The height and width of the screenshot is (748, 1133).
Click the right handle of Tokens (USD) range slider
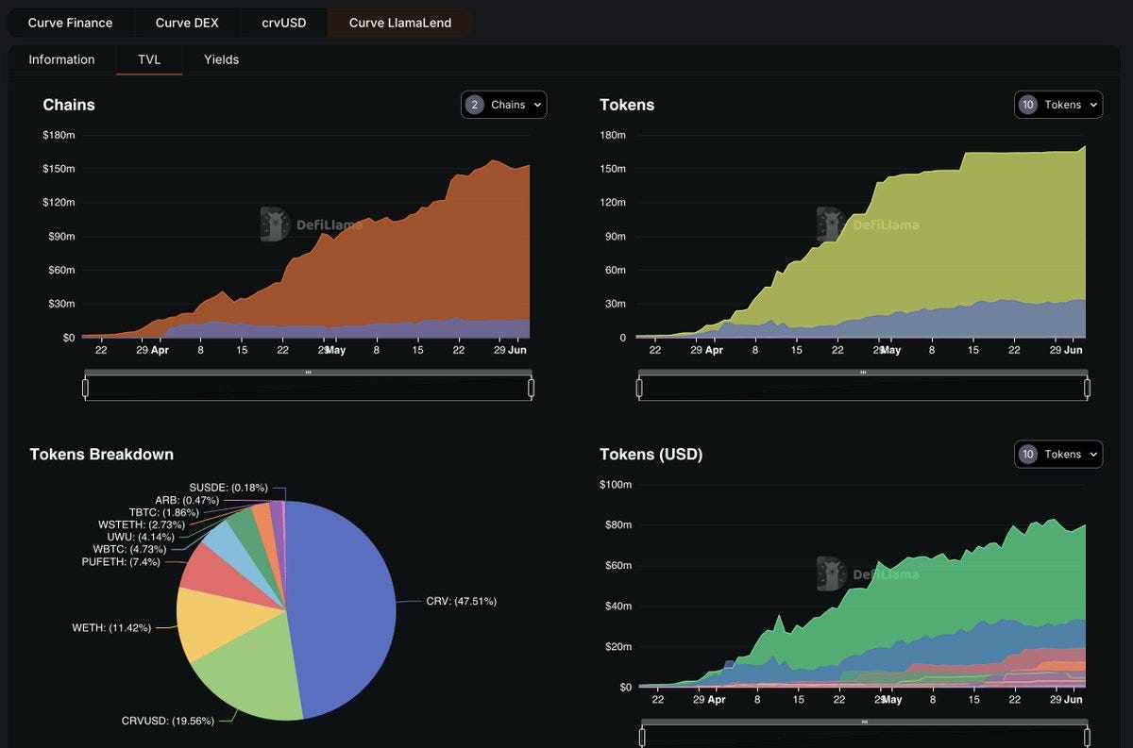(x=1089, y=737)
